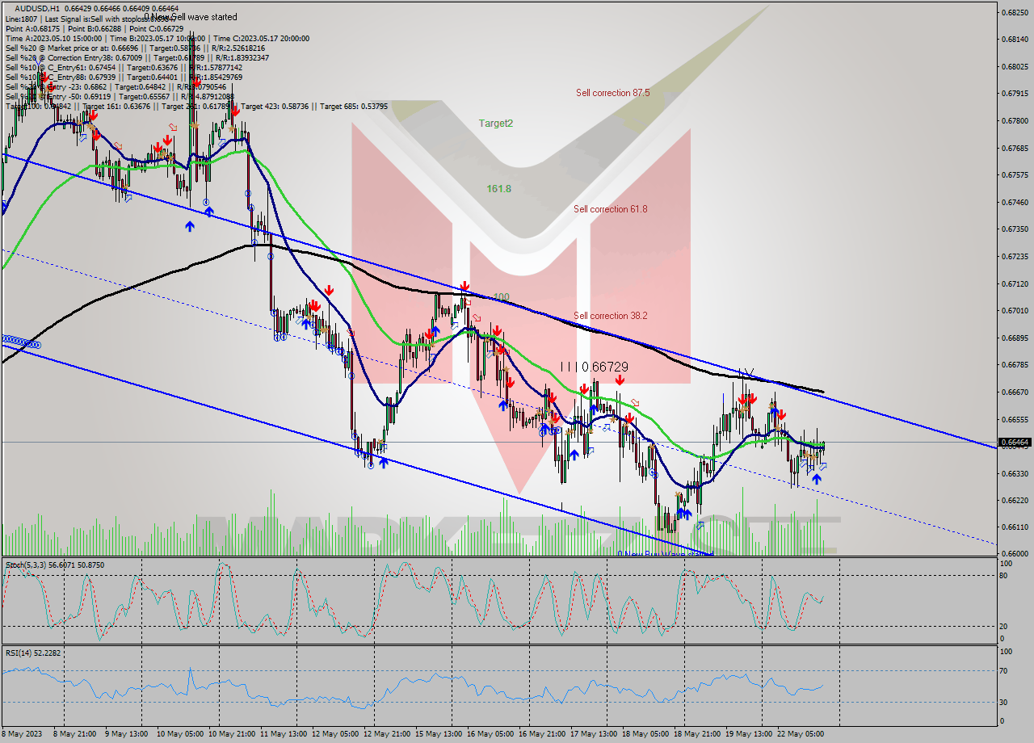This screenshot has width=1034, height=743.
Task: Click the '18 May 21:00' time label
Action: [696, 734]
